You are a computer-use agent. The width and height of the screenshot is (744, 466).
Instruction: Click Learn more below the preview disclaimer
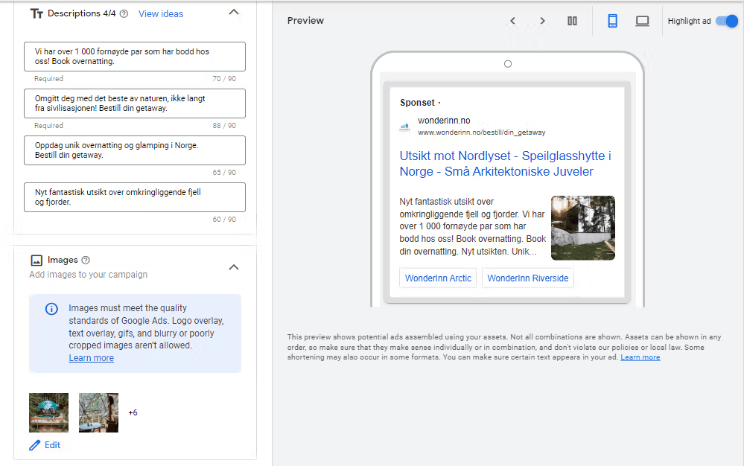(x=640, y=357)
